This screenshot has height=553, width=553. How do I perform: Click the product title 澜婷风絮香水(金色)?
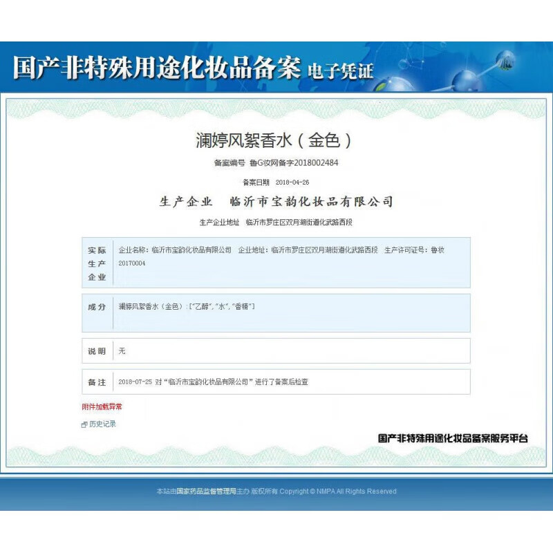(x=276, y=140)
